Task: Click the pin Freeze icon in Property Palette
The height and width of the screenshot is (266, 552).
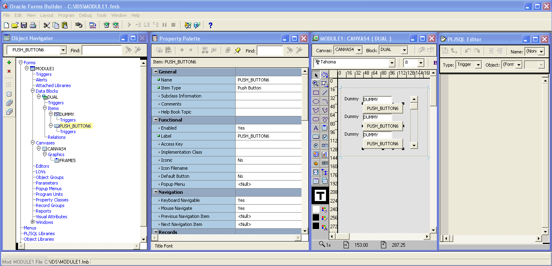Action: pyautogui.click(x=238, y=51)
